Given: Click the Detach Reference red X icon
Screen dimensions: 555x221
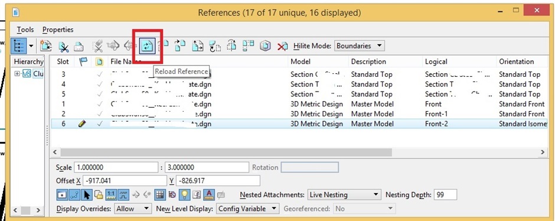Looking at the screenshot, I should click(x=282, y=47).
